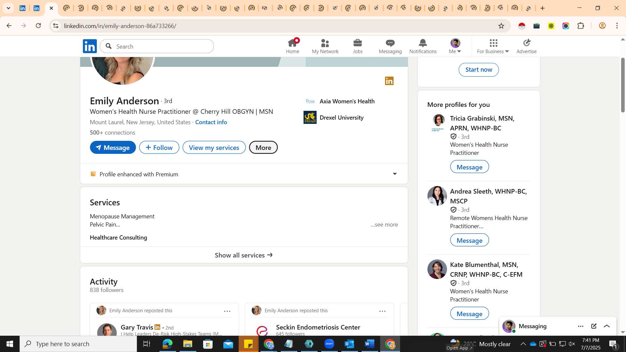
Task: Click View my services button
Action: click(x=214, y=148)
